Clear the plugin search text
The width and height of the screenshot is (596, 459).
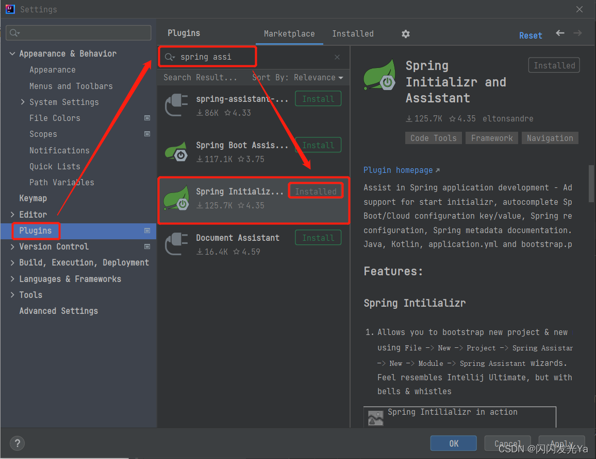point(337,57)
